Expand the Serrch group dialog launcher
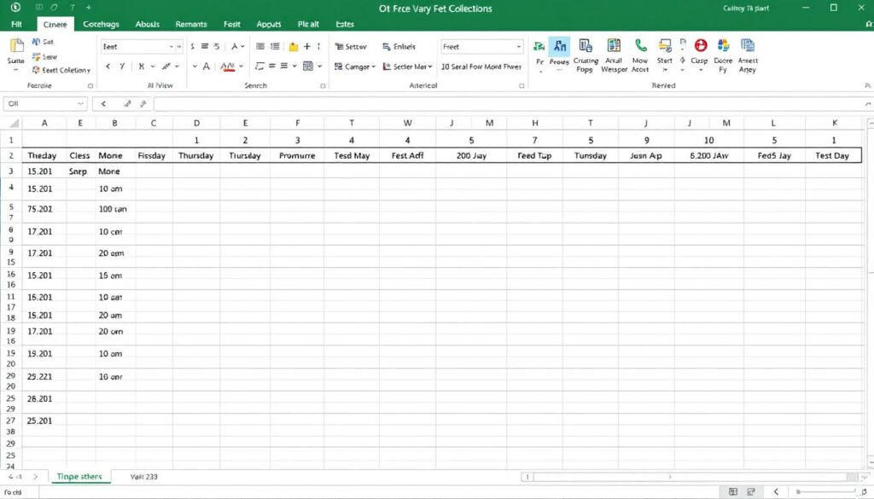This screenshot has height=499, width=874. (x=322, y=86)
